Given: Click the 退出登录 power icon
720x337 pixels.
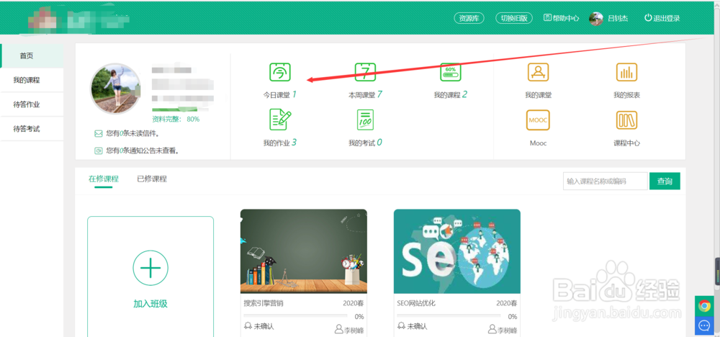Looking at the screenshot, I should tap(648, 18).
